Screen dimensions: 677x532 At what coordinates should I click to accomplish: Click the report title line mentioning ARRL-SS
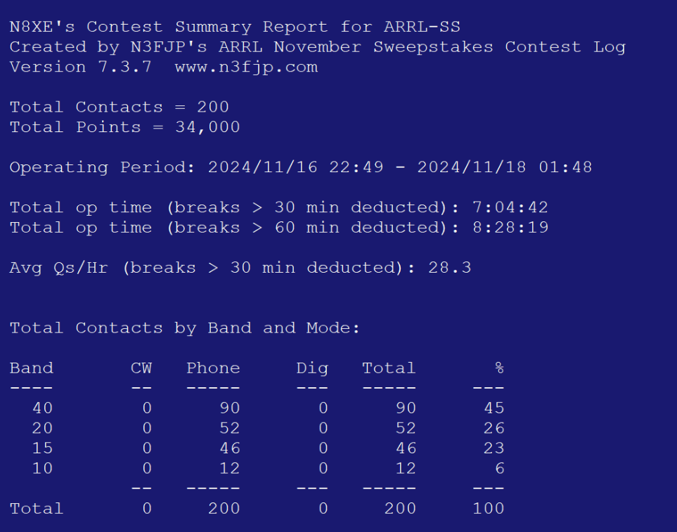click(235, 27)
